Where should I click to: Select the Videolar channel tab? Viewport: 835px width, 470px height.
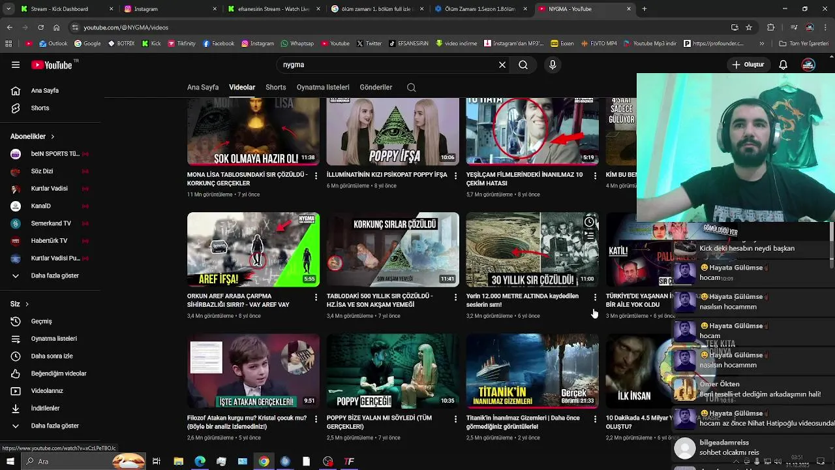click(x=242, y=87)
